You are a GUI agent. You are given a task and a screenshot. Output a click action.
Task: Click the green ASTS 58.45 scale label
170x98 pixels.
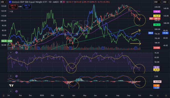7,41
